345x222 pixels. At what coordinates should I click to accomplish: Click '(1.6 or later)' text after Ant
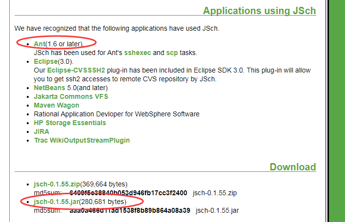pos(65,44)
